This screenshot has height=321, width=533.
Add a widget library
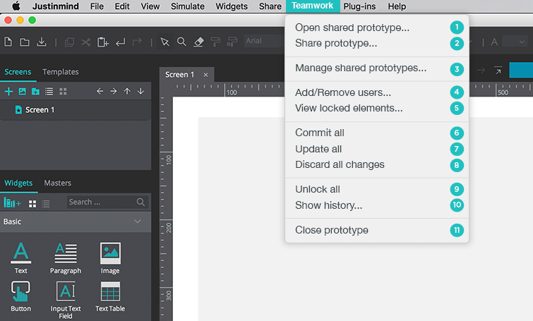[12, 202]
